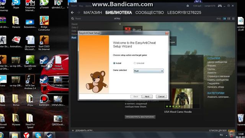Open Skype desktop icon

(x=16, y=4)
